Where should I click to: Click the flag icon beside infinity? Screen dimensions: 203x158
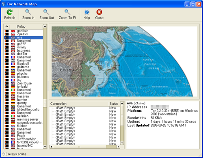click(x=13, y=47)
